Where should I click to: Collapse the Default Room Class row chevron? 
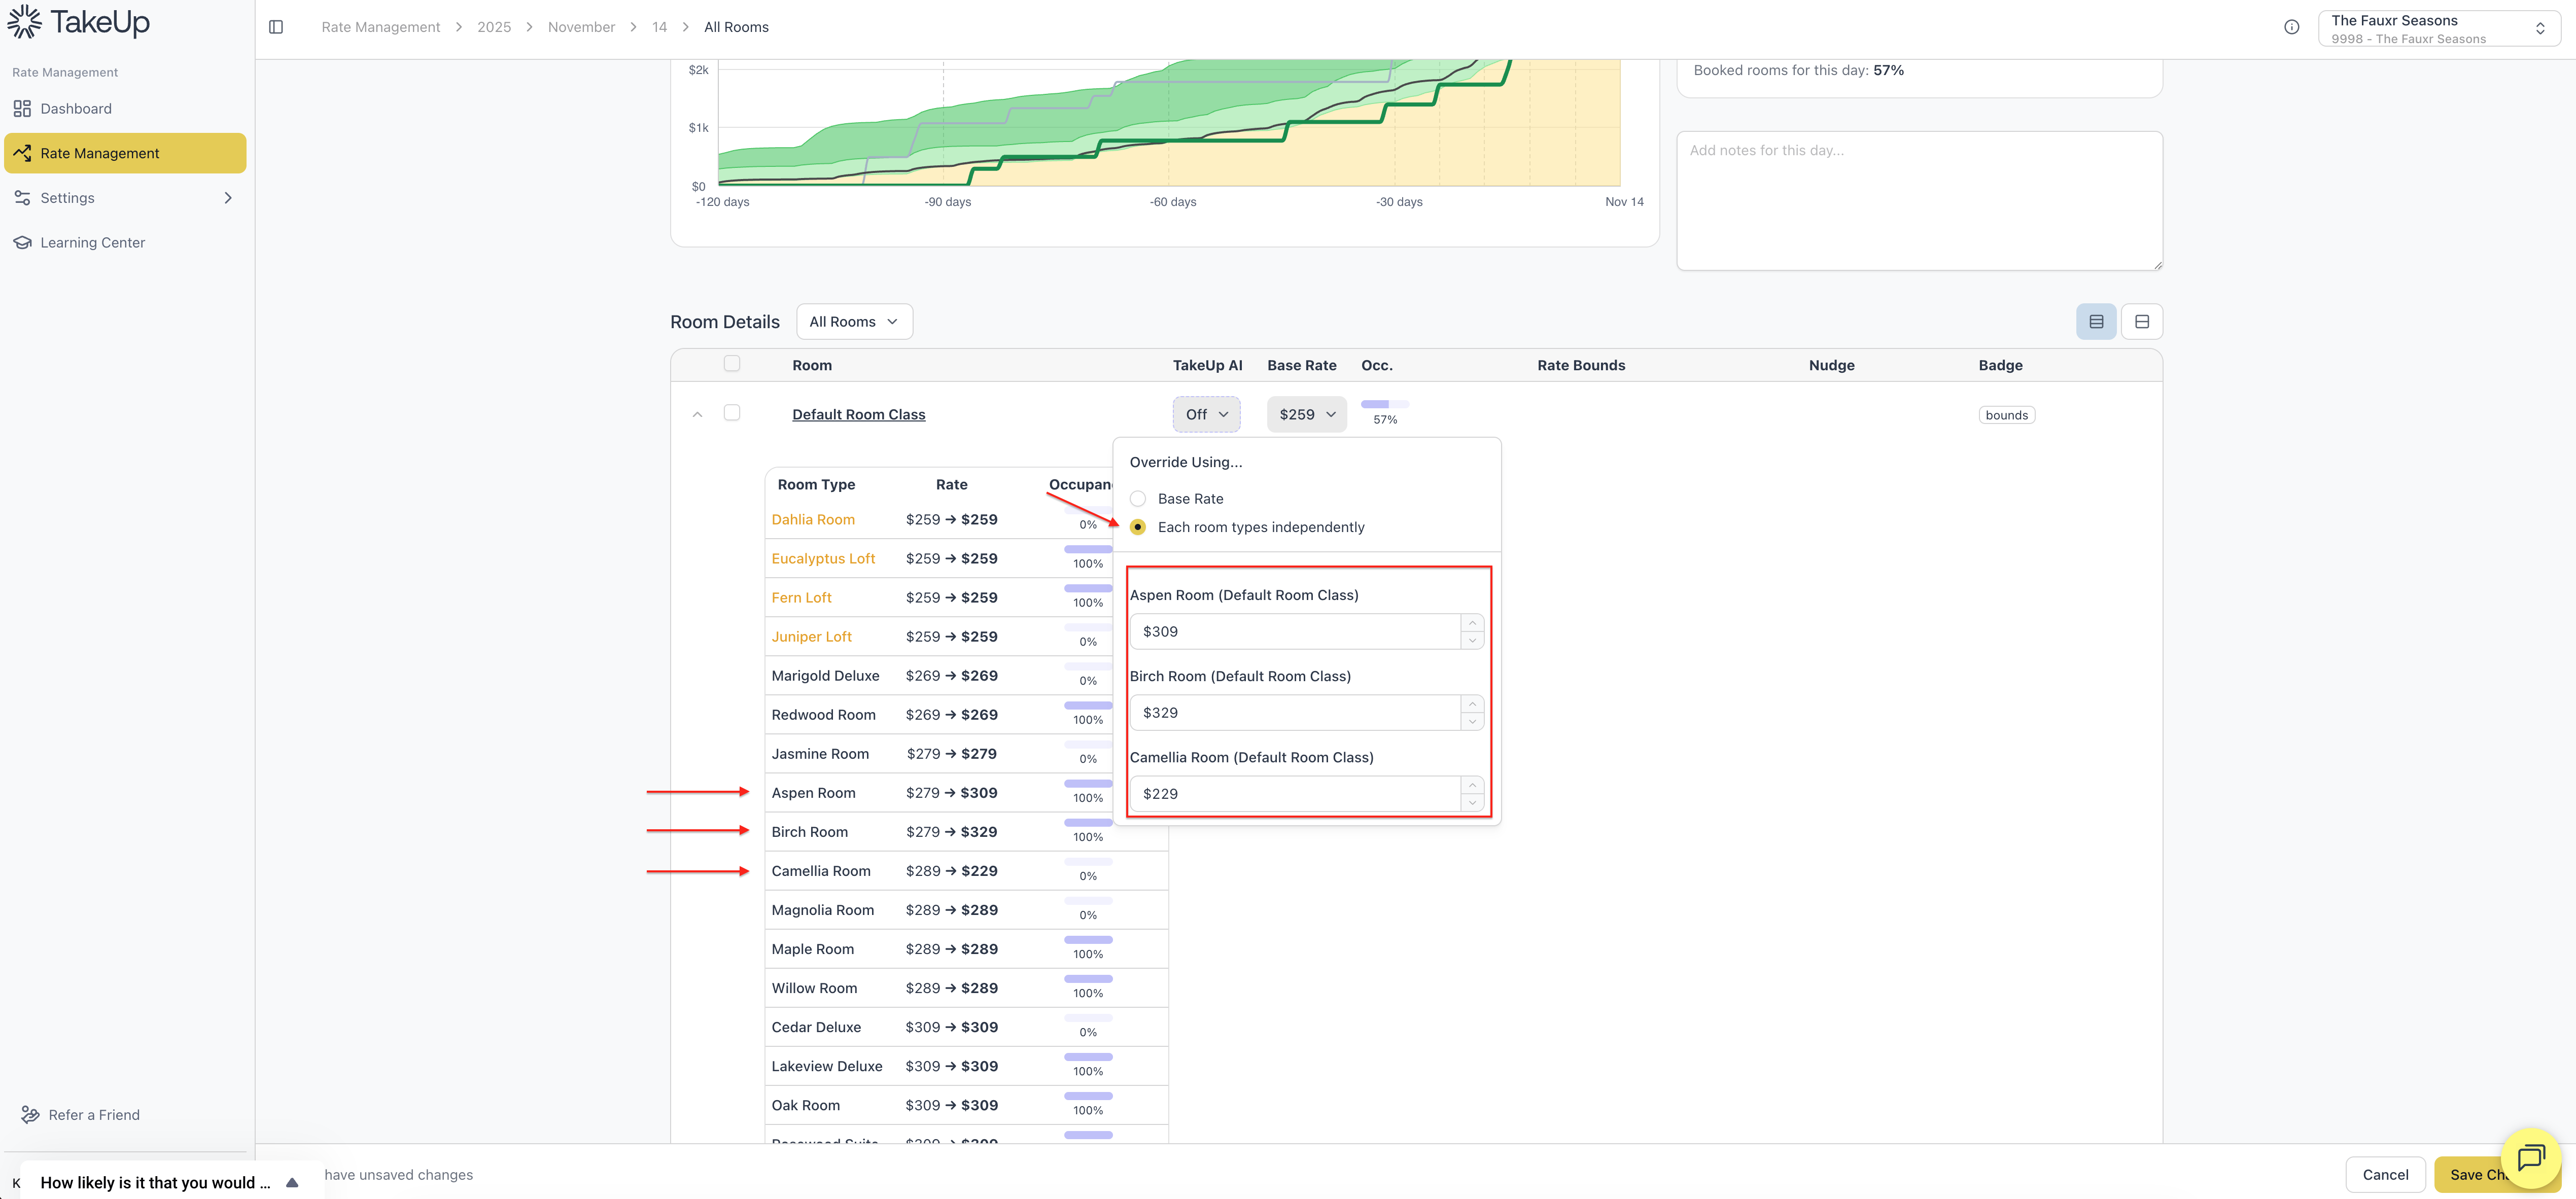(x=697, y=415)
